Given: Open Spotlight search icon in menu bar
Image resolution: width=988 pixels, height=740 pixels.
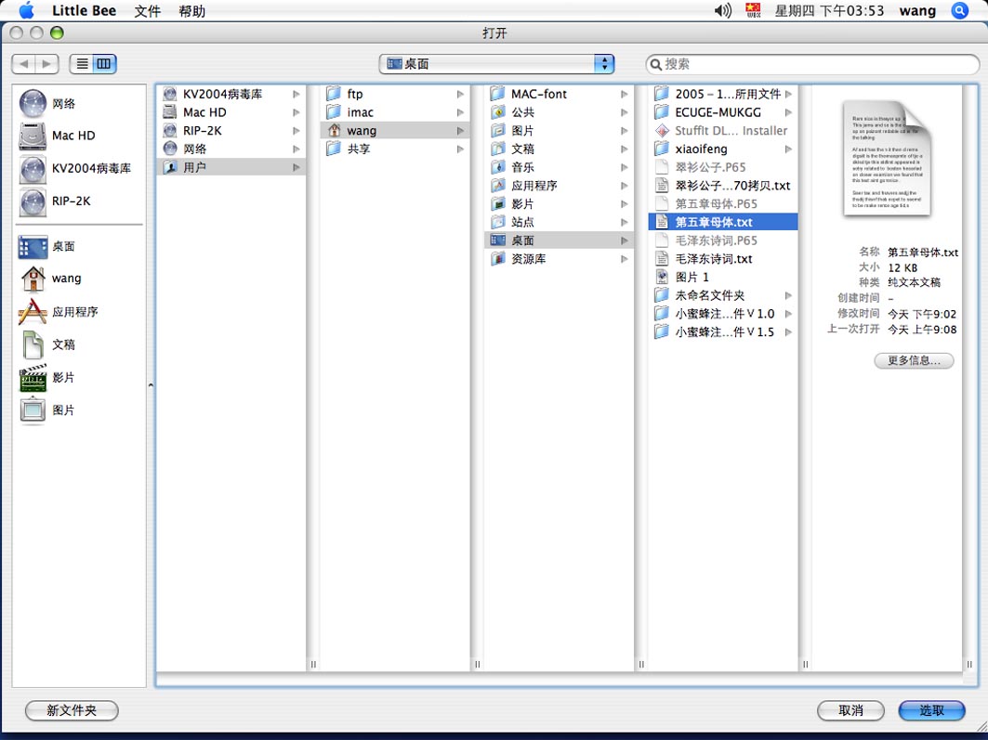Looking at the screenshot, I should 960,11.
